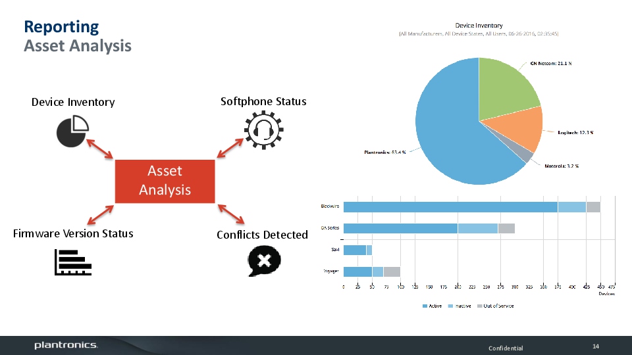Click the Softphone Status label
Image resolution: width=632 pixels, height=355 pixels.
point(263,101)
